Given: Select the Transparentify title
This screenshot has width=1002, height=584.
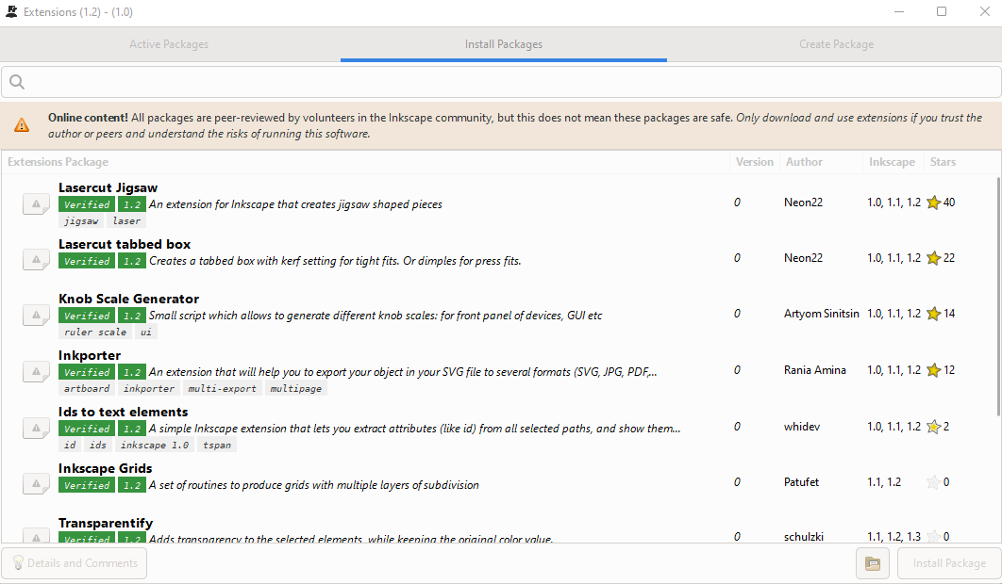Looking at the screenshot, I should [106, 523].
